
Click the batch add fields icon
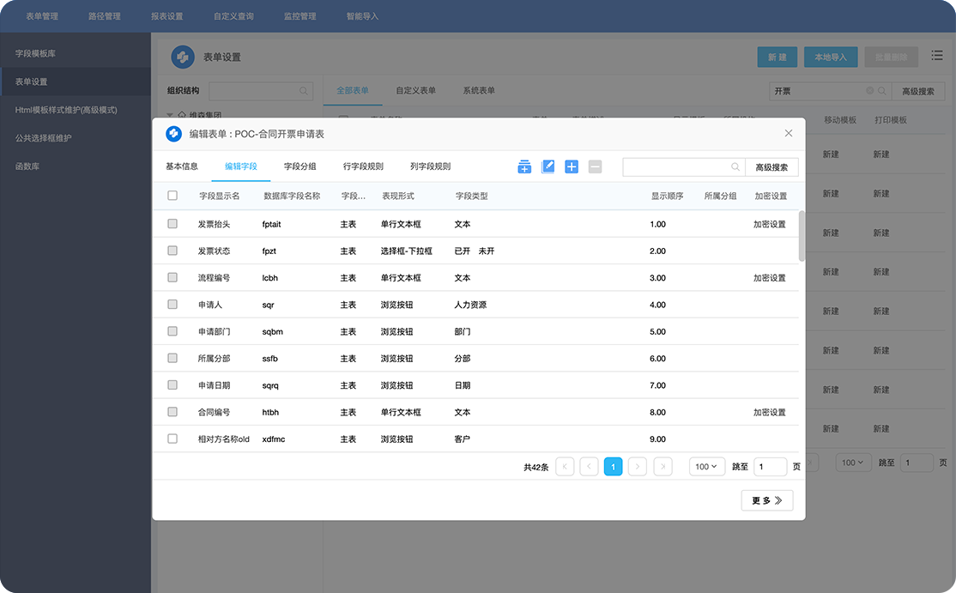[x=524, y=166]
